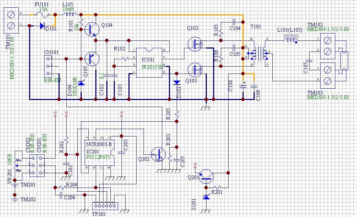Viewport: 357px width, 217px height.
Task: Select the FU101 fuse symbol
Action: 42,15
